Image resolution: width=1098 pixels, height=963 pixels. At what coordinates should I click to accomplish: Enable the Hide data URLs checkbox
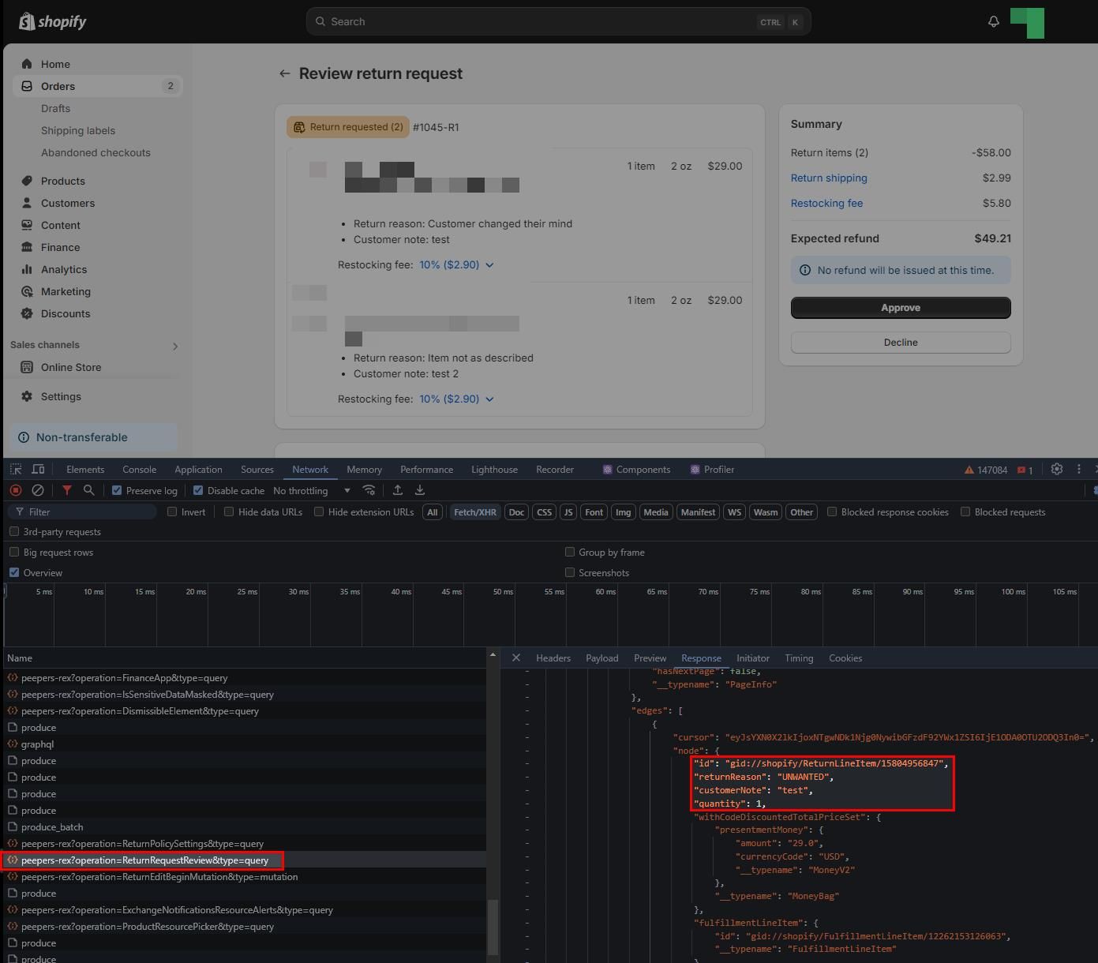point(229,511)
